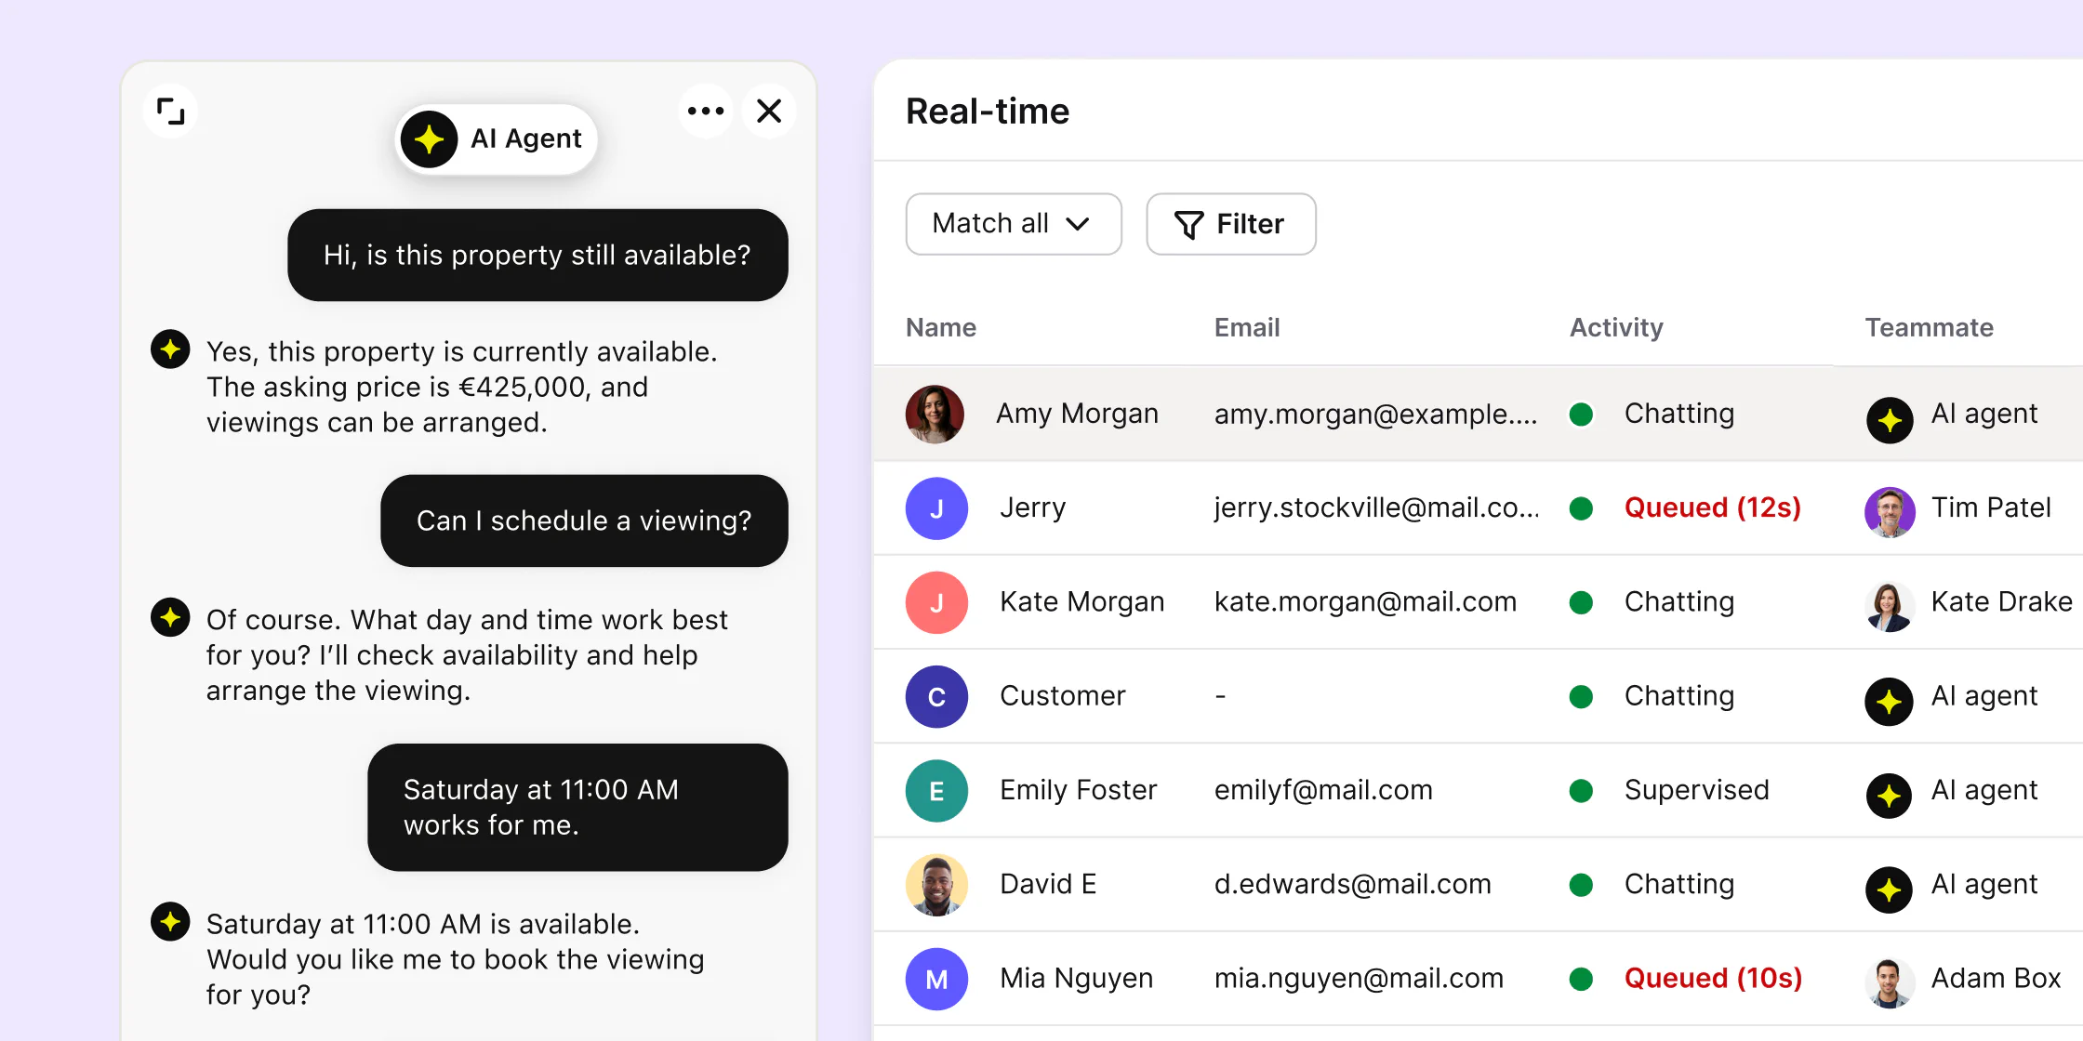Sort by the Email column header
The width and height of the screenshot is (2083, 1041).
[x=1247, y=327]
